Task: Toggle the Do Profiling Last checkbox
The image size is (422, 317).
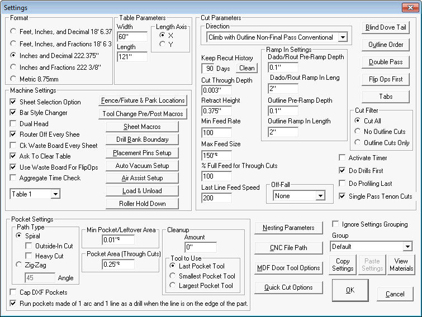Action: pos(343,184)
